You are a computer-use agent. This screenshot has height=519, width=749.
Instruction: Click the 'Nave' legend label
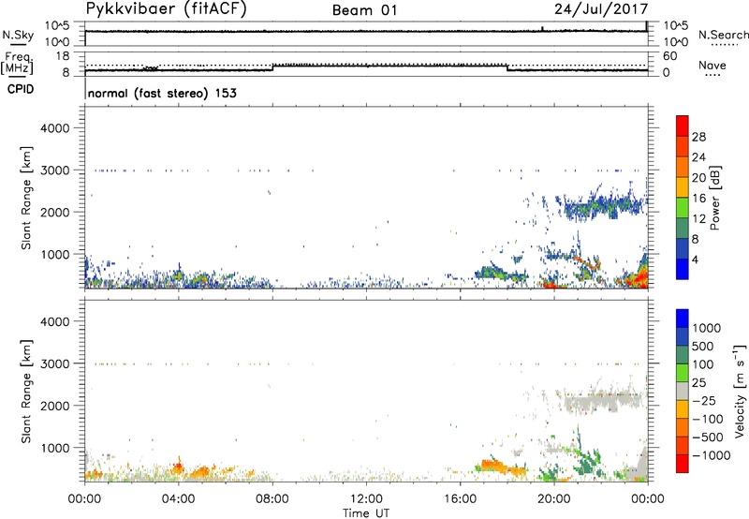712,65
